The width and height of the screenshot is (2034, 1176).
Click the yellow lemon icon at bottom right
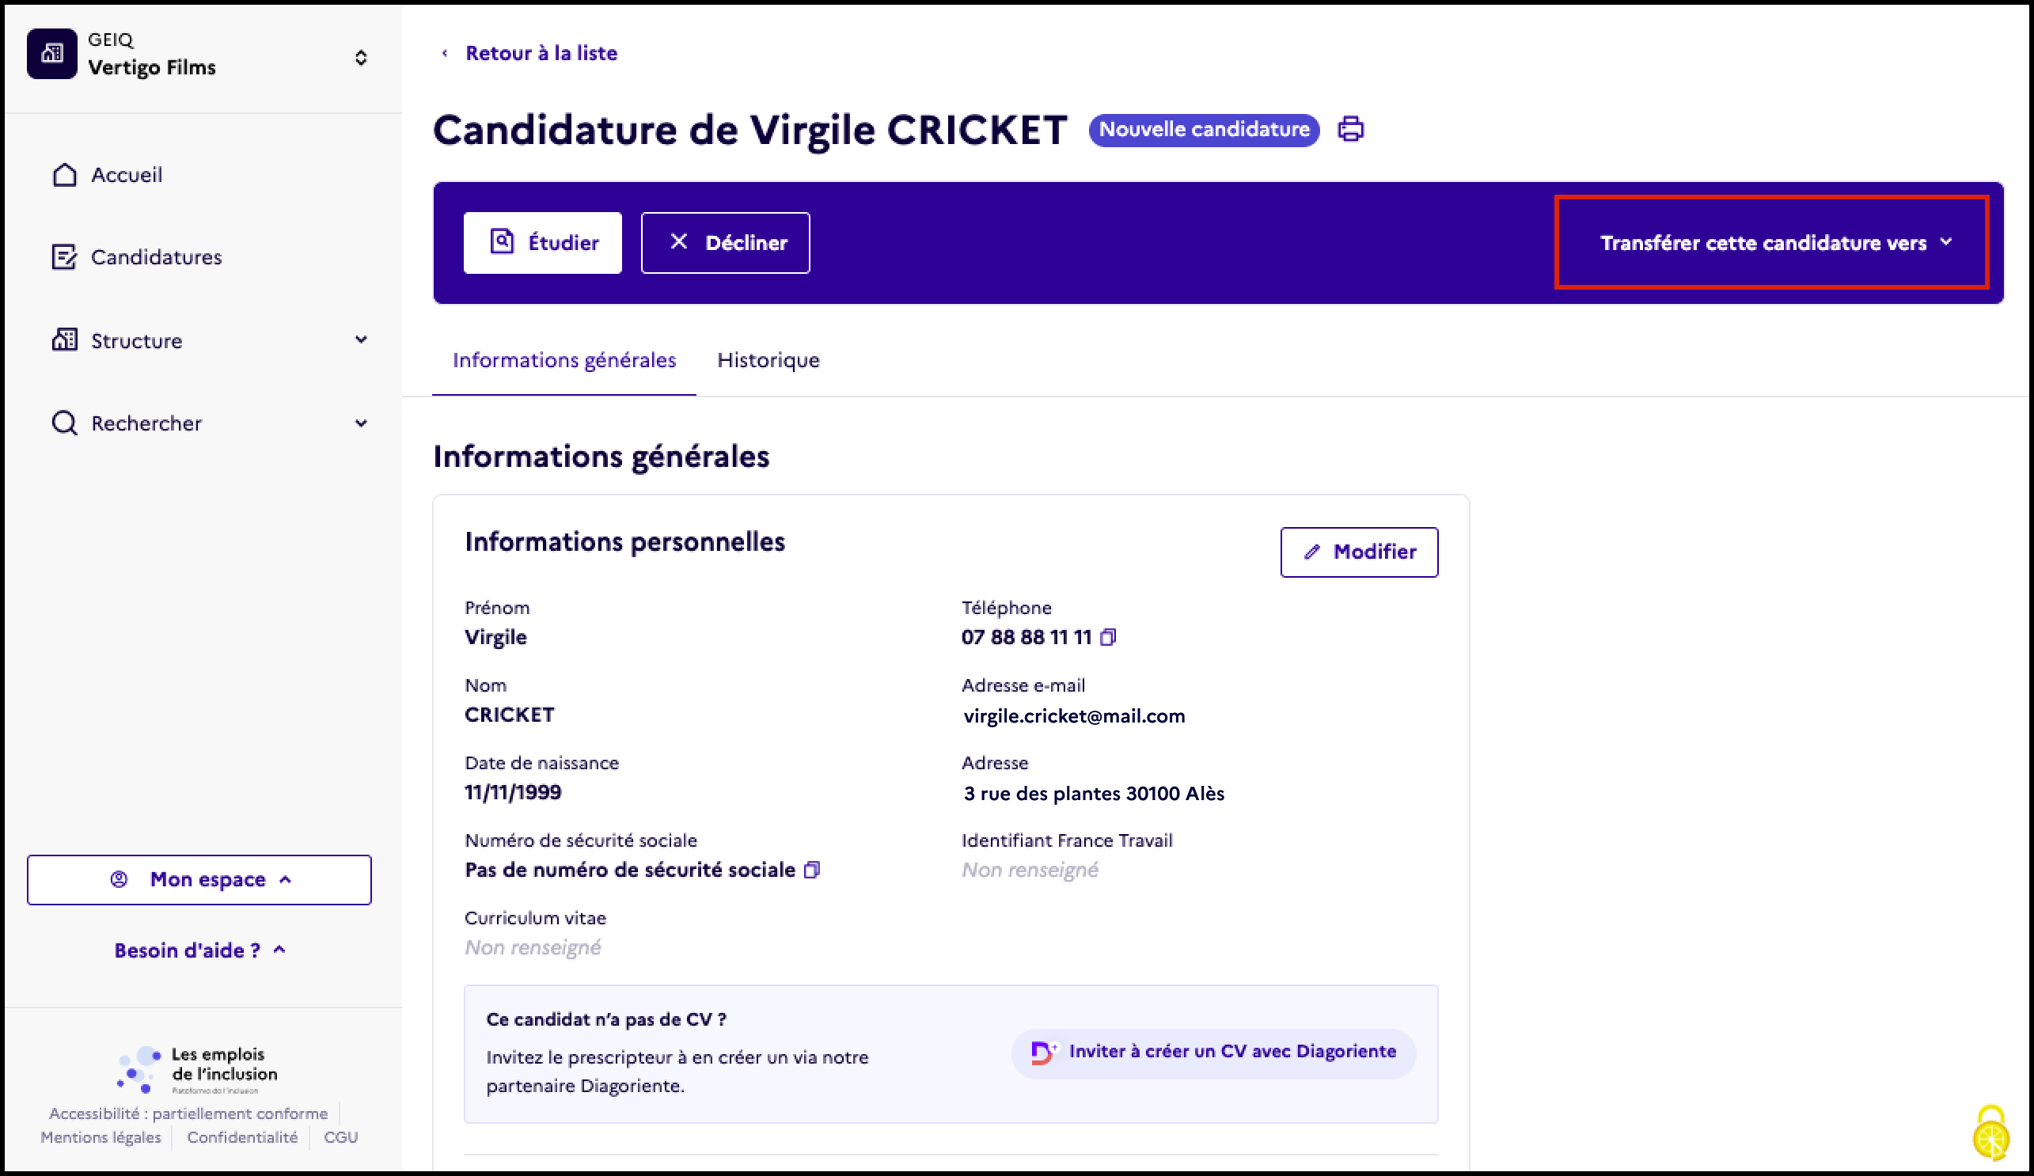tap(1990, 1132)
